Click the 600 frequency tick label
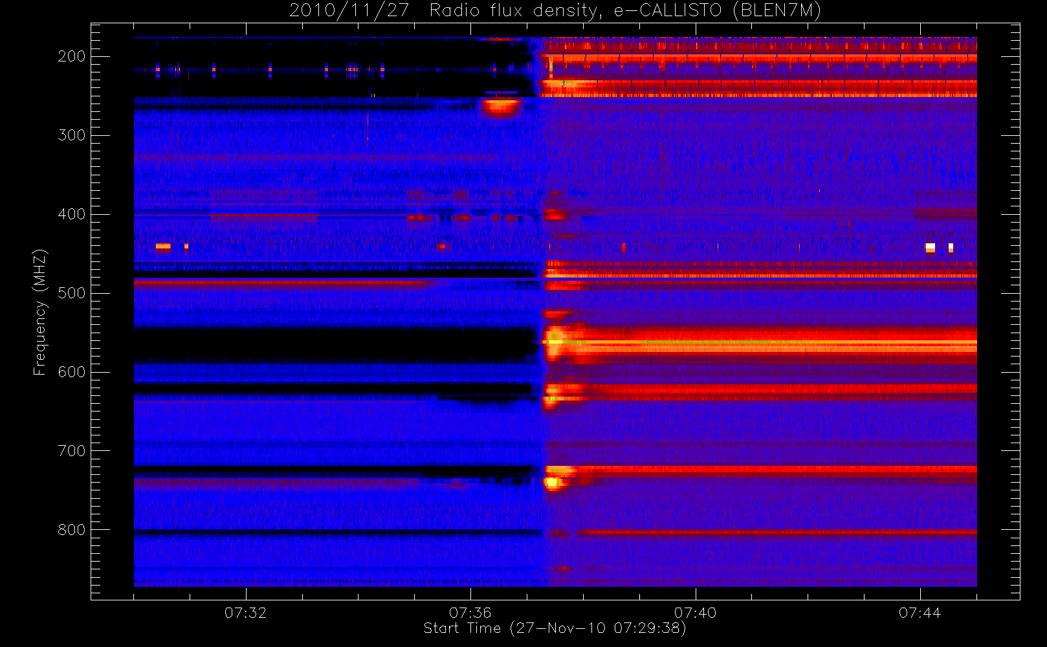Image resolution: width=1047 pixels, height=647 pixels. [x=71, y=372]
